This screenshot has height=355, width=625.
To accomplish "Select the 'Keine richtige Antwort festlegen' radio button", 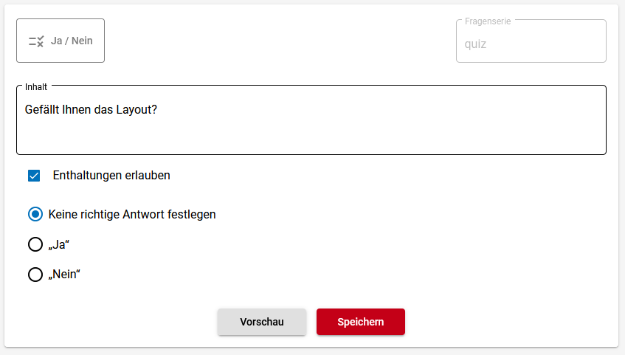I will (35, 214).
